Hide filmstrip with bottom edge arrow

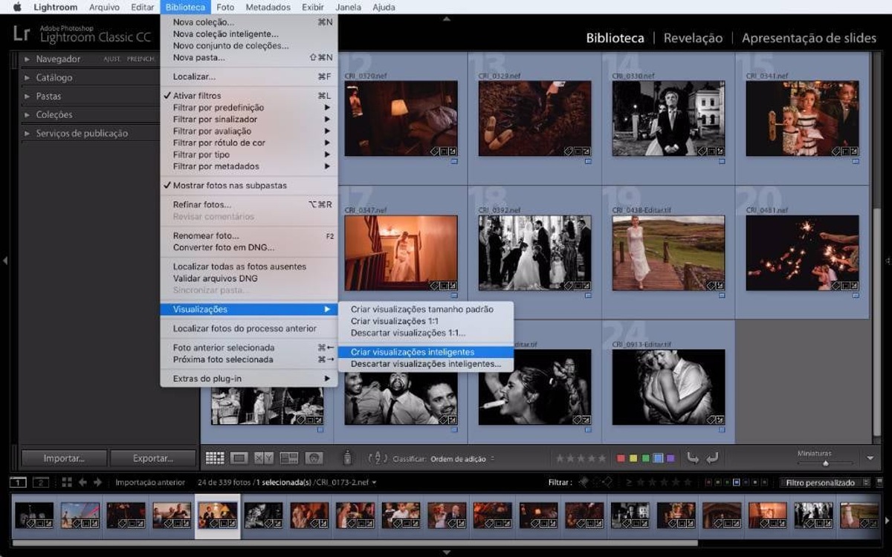(x=446, y=553)
